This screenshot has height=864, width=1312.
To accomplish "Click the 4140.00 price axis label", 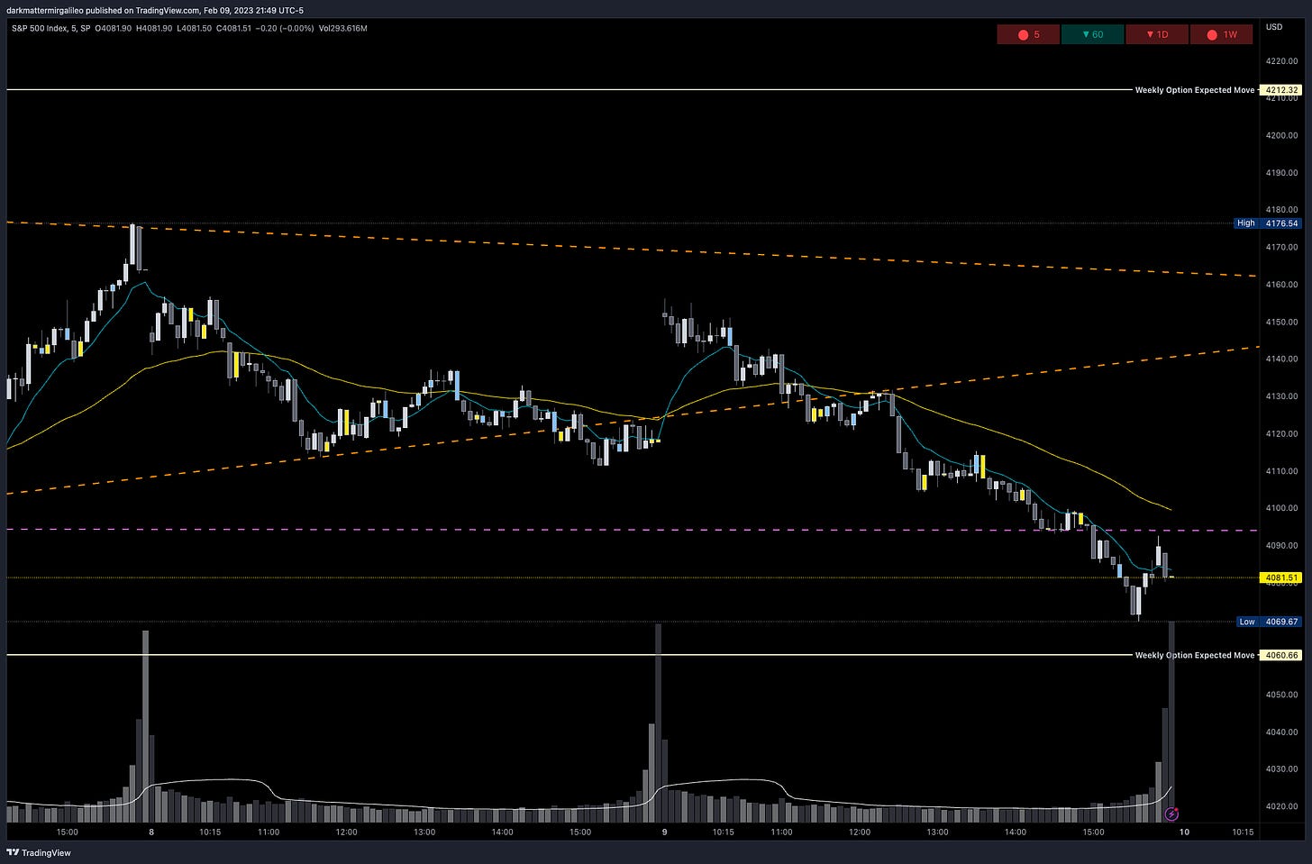I will [x=1281, y=359].
